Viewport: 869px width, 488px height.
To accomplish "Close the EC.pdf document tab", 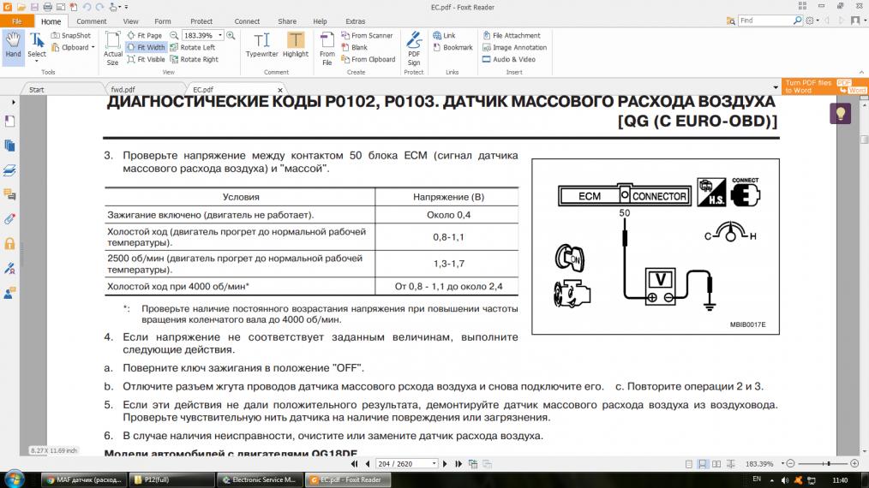I will 280,90.
